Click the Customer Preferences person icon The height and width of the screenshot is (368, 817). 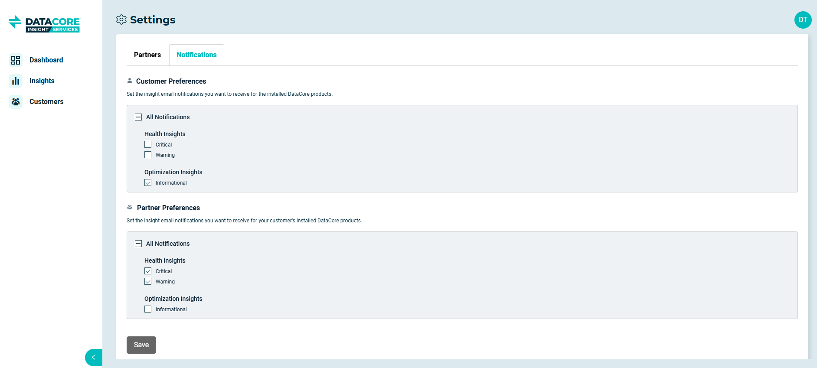coord(130,81)
